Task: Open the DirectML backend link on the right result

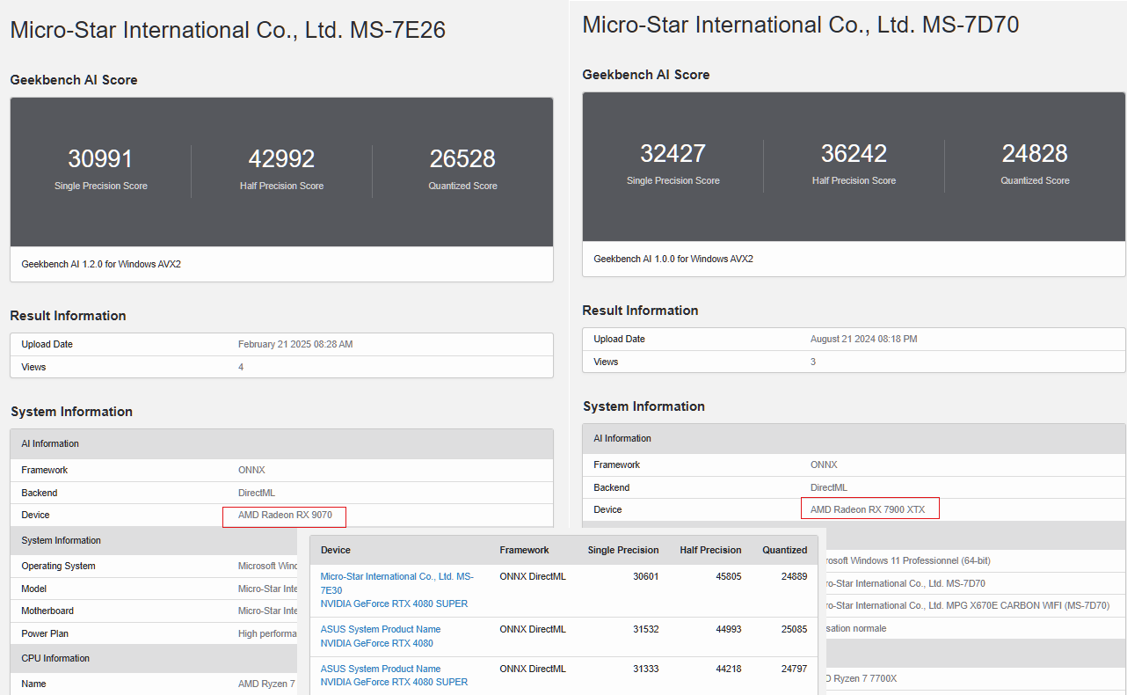Action: pos(828,486)
